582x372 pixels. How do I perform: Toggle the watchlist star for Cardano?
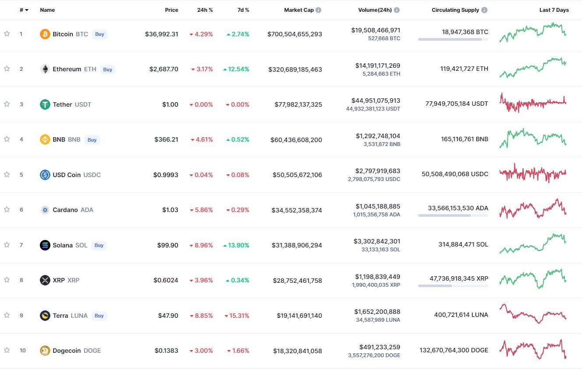coord(7,209)
